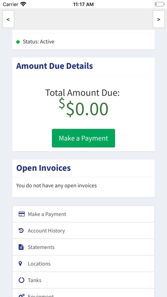Tap the credit card icon beside Make a Payment

(x=21, y=214)
